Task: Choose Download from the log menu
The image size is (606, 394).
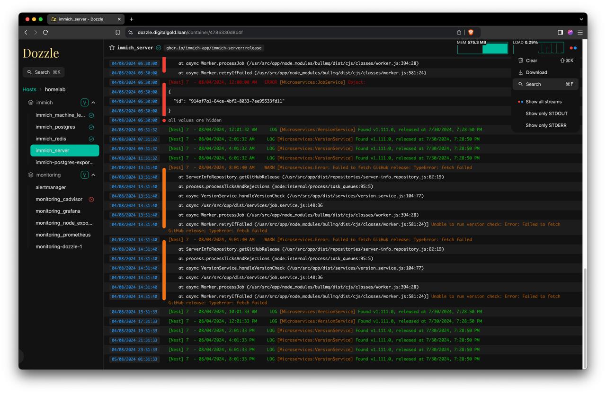Action: (x=546, y=72)
